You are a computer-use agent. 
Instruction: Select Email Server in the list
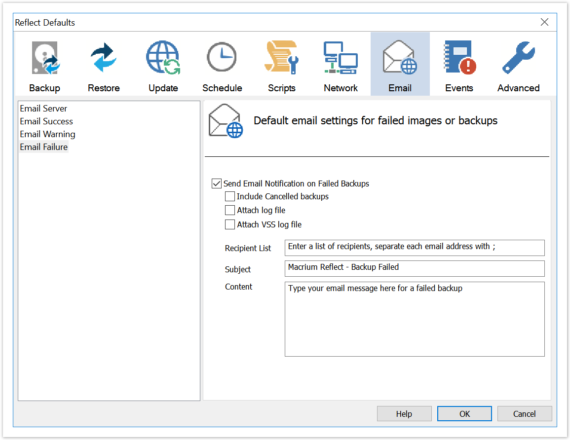coord(43,109)
